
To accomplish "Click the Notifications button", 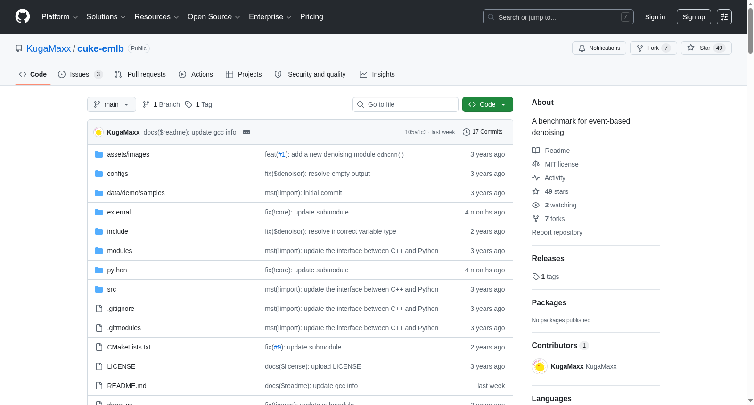I will [599, 48].
